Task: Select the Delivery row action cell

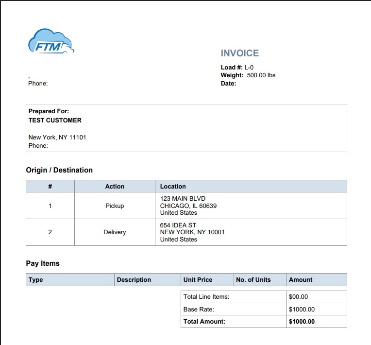Action: click(115, 232)
